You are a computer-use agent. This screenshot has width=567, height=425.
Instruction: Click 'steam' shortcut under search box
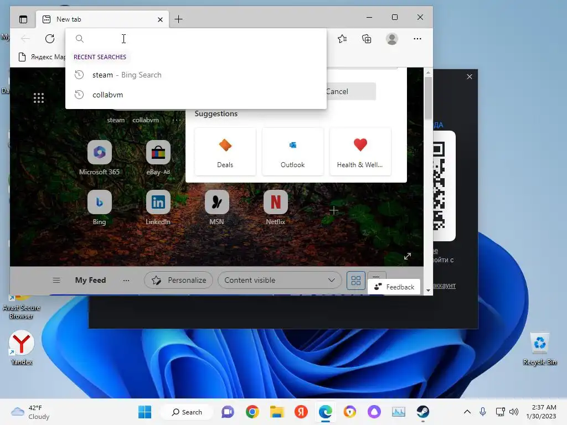tap(116, 120)
